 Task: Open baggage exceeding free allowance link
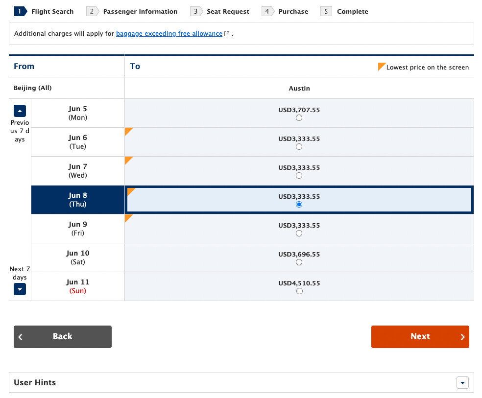(x=169, y=33)
